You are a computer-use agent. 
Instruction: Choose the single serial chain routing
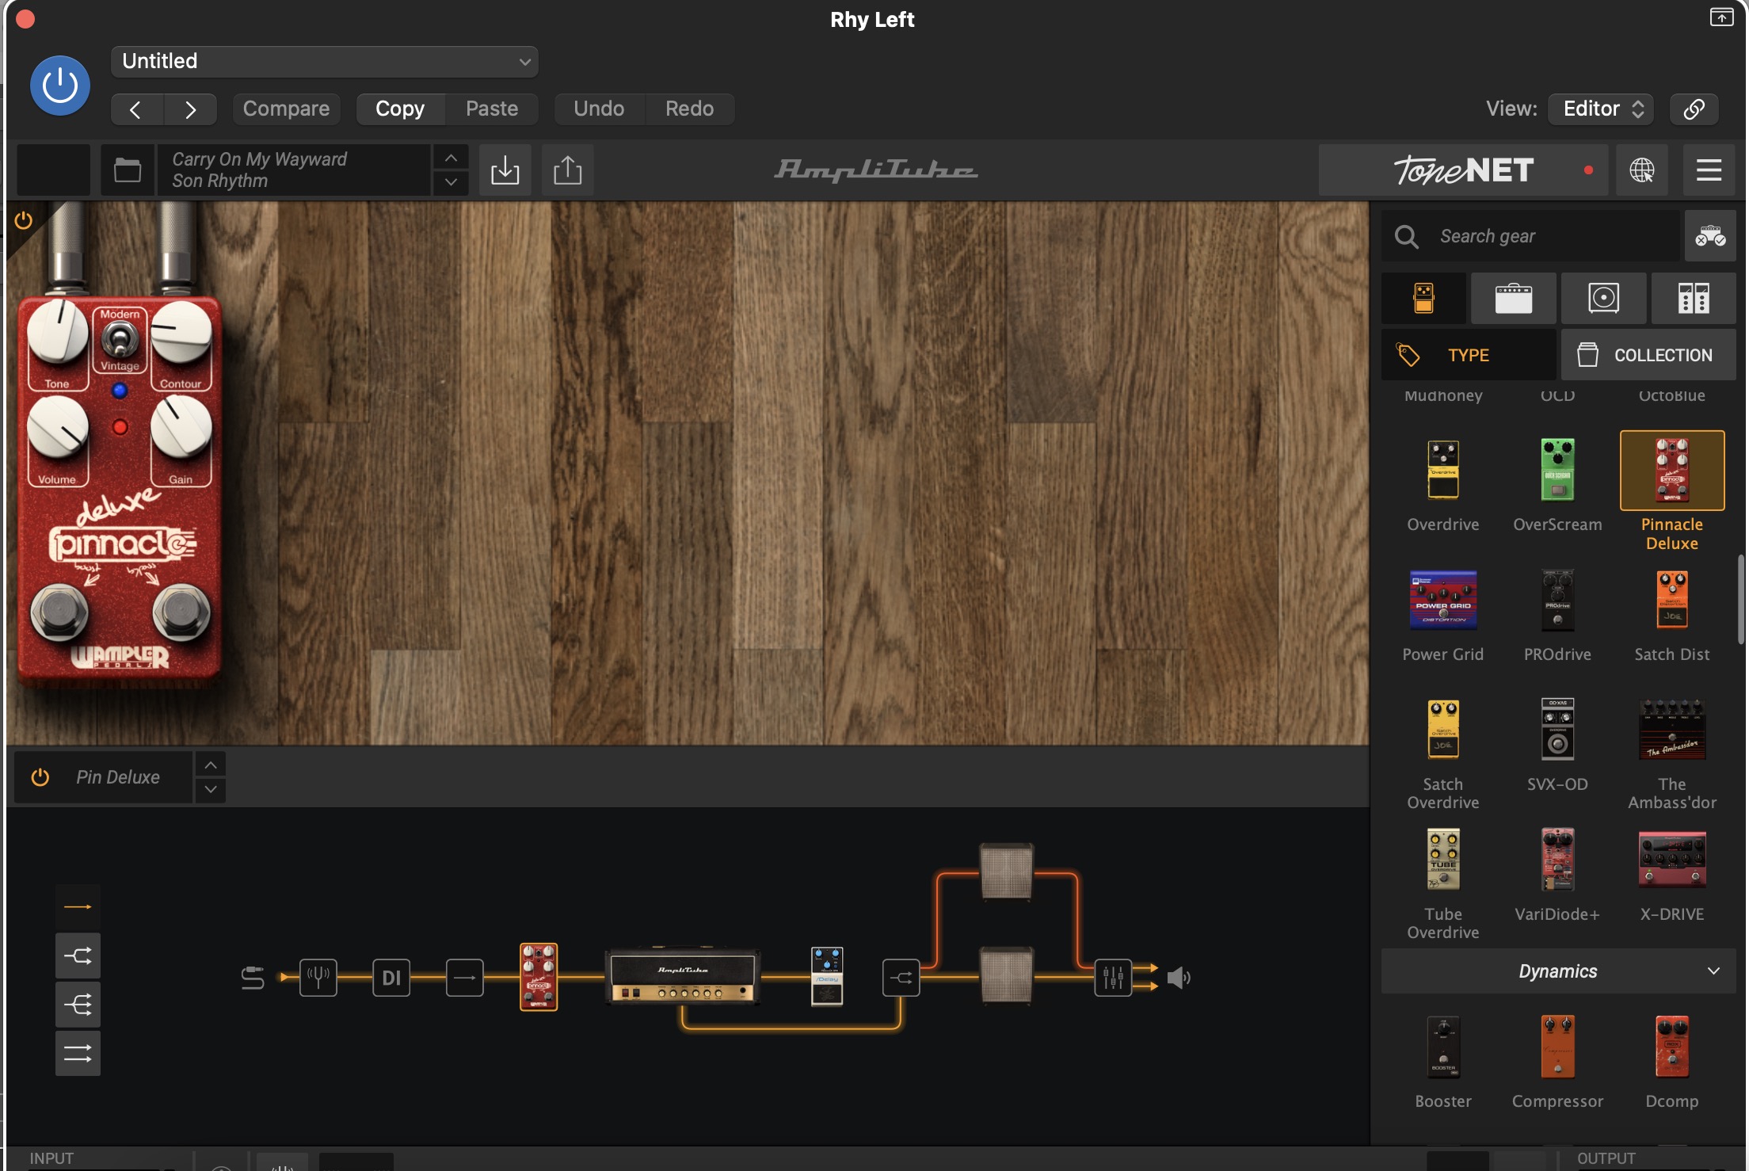pos(78,907)
